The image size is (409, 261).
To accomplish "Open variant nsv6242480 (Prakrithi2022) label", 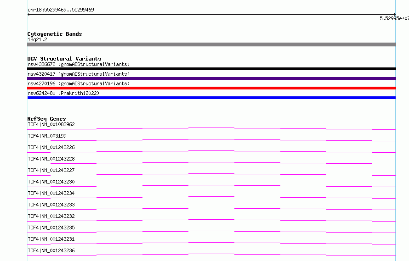I will coord(63,93).
